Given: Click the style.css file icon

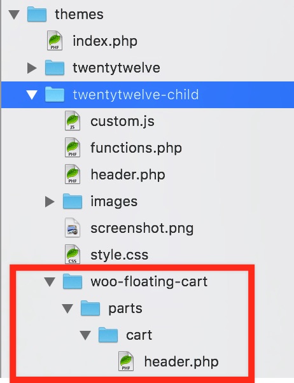Looking at the screenshot, I should click(x=73, y=254).
